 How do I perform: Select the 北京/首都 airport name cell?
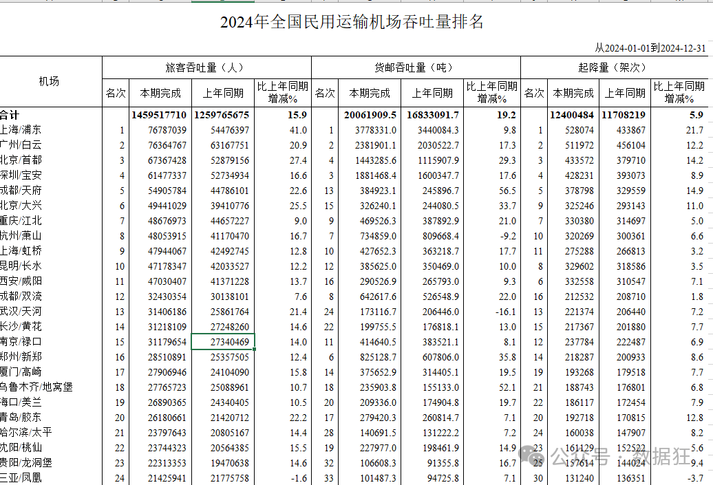(21, 160)
